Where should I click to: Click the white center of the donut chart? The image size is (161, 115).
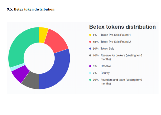39,58
